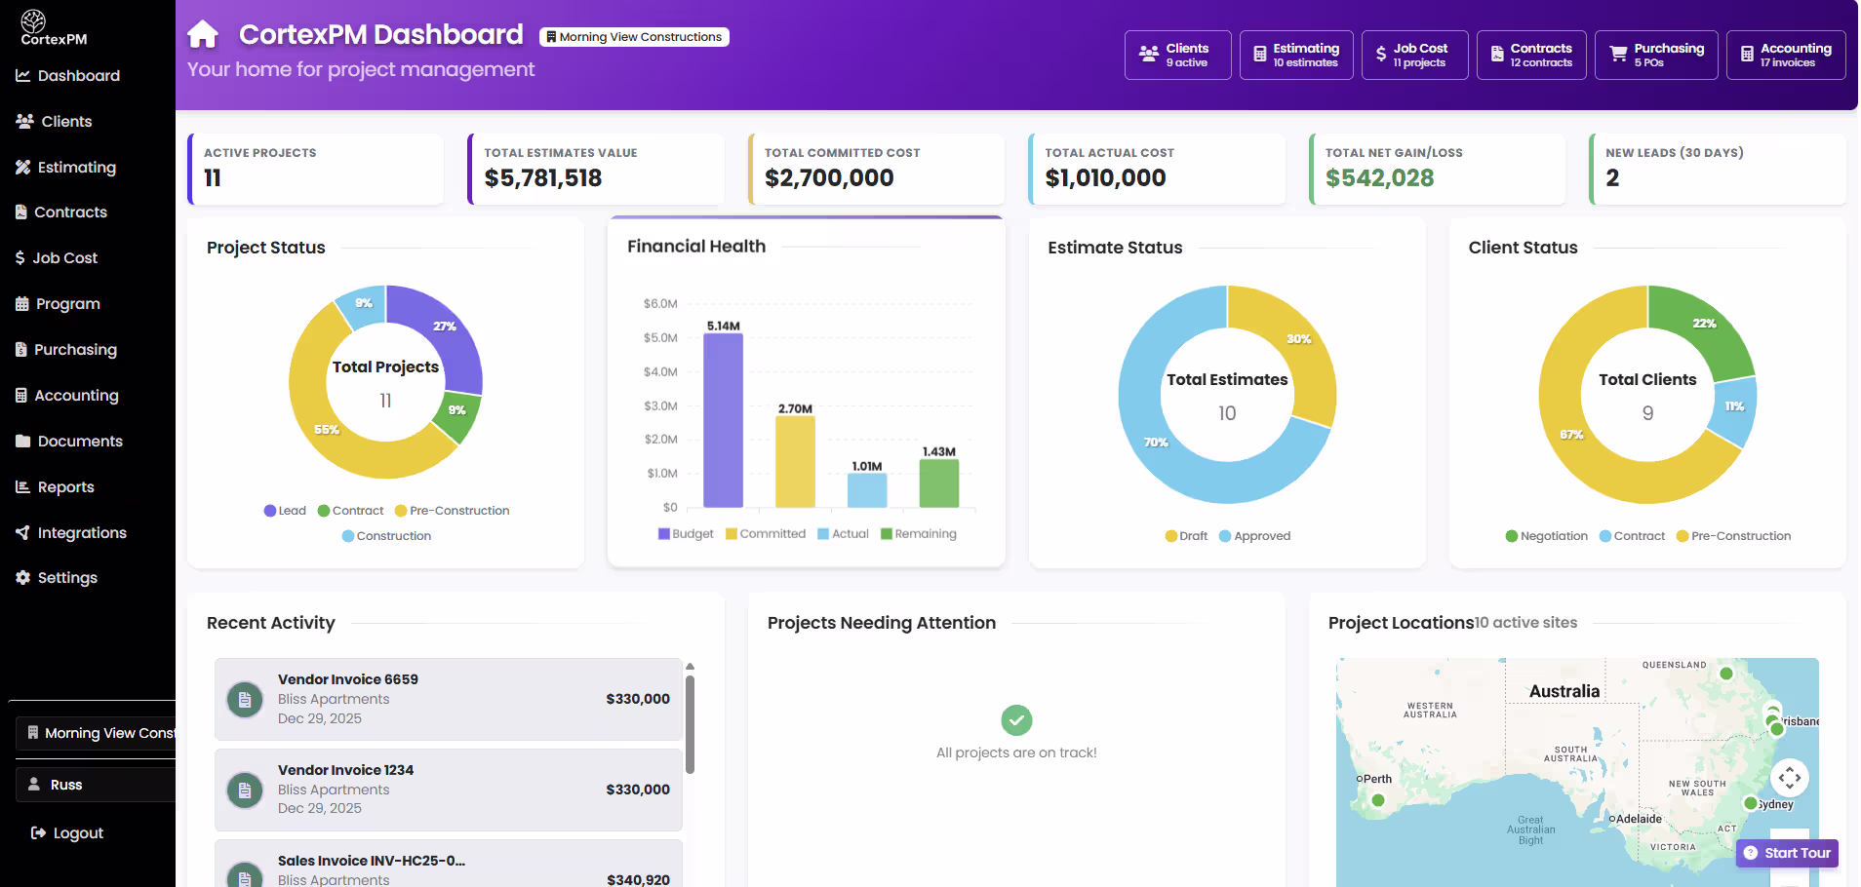
Task: Toggle the Lead legend in Project Status chart
Action: [284, 510]
